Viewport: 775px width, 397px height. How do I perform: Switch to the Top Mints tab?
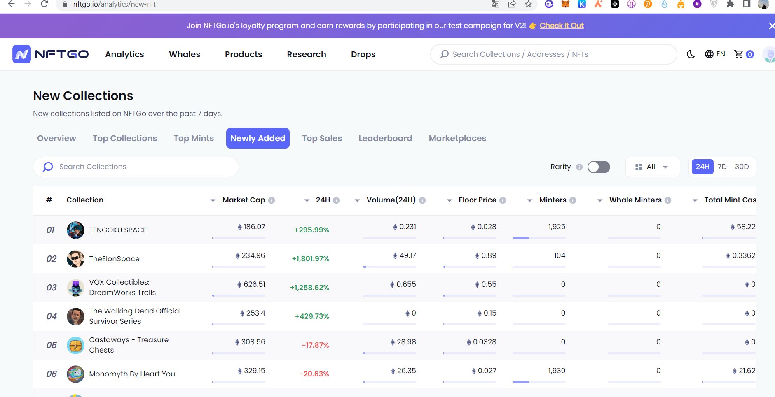194,138
